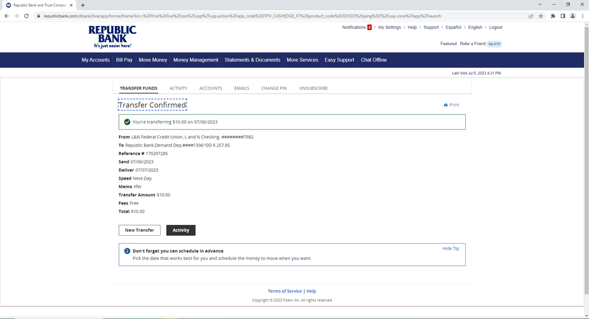The height and width of the screenshot is (319, 589).
Task: Click the Send date 07/06/2023
Action: [x=142, y=162]
